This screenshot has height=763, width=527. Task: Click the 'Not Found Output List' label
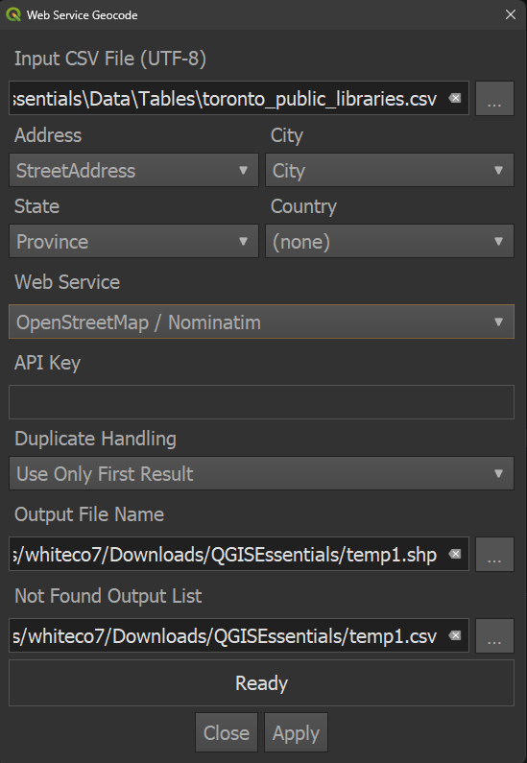[108, 596]
